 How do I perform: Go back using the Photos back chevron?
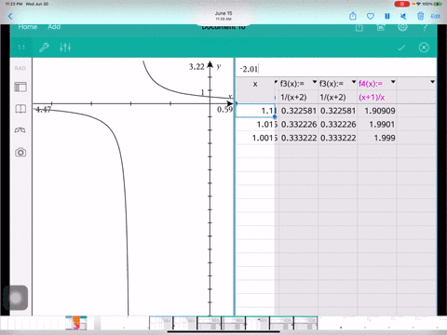point(10,16)
